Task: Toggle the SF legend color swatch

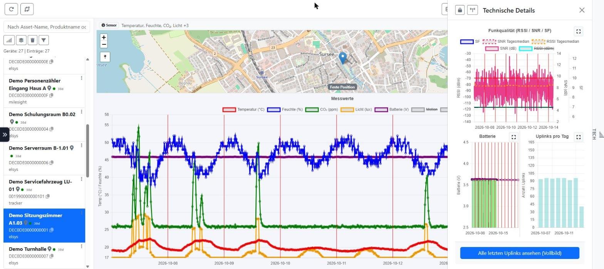Action: coord(467,42)
